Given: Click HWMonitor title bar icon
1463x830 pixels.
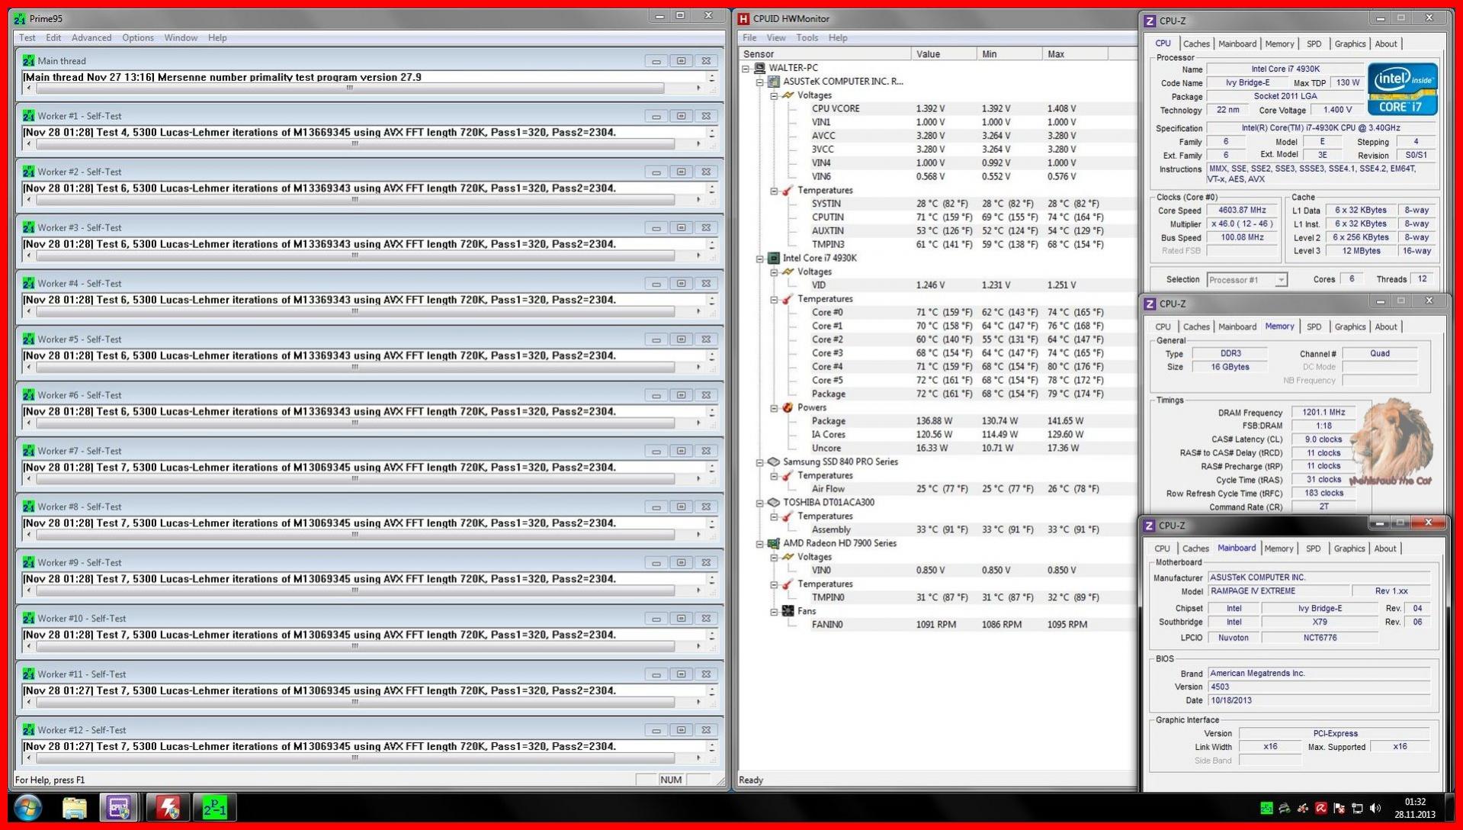Looking at the screenshot, I should click(744, 18).
